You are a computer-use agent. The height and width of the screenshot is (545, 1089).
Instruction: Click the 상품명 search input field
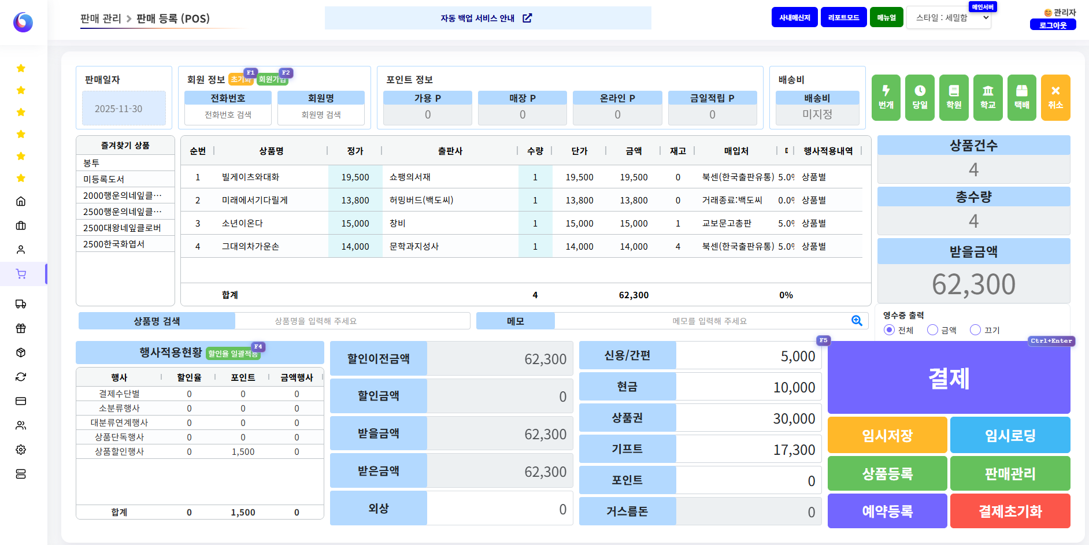point(352,321)
